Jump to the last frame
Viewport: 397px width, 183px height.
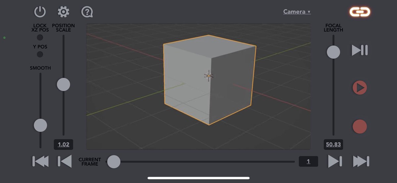361,161
